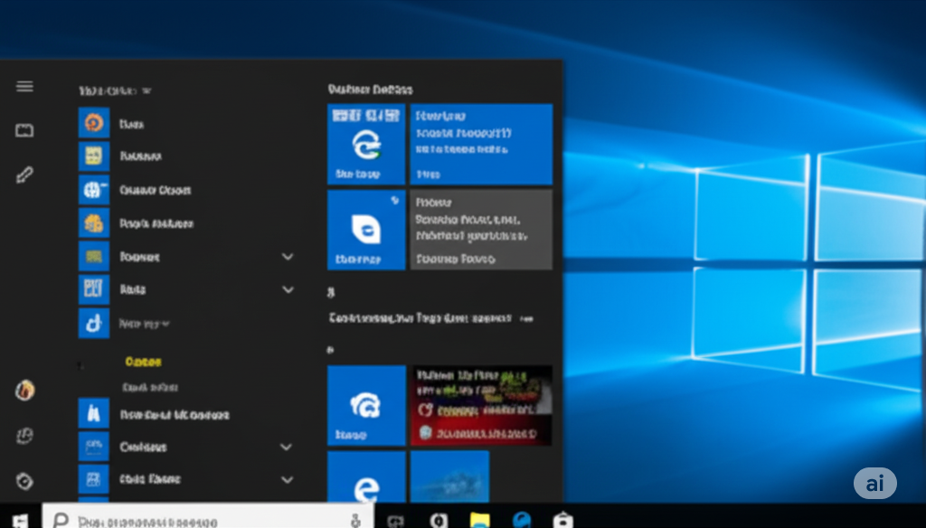Open the wide gray text tile
926x528 pixels.
pos(481,230)
